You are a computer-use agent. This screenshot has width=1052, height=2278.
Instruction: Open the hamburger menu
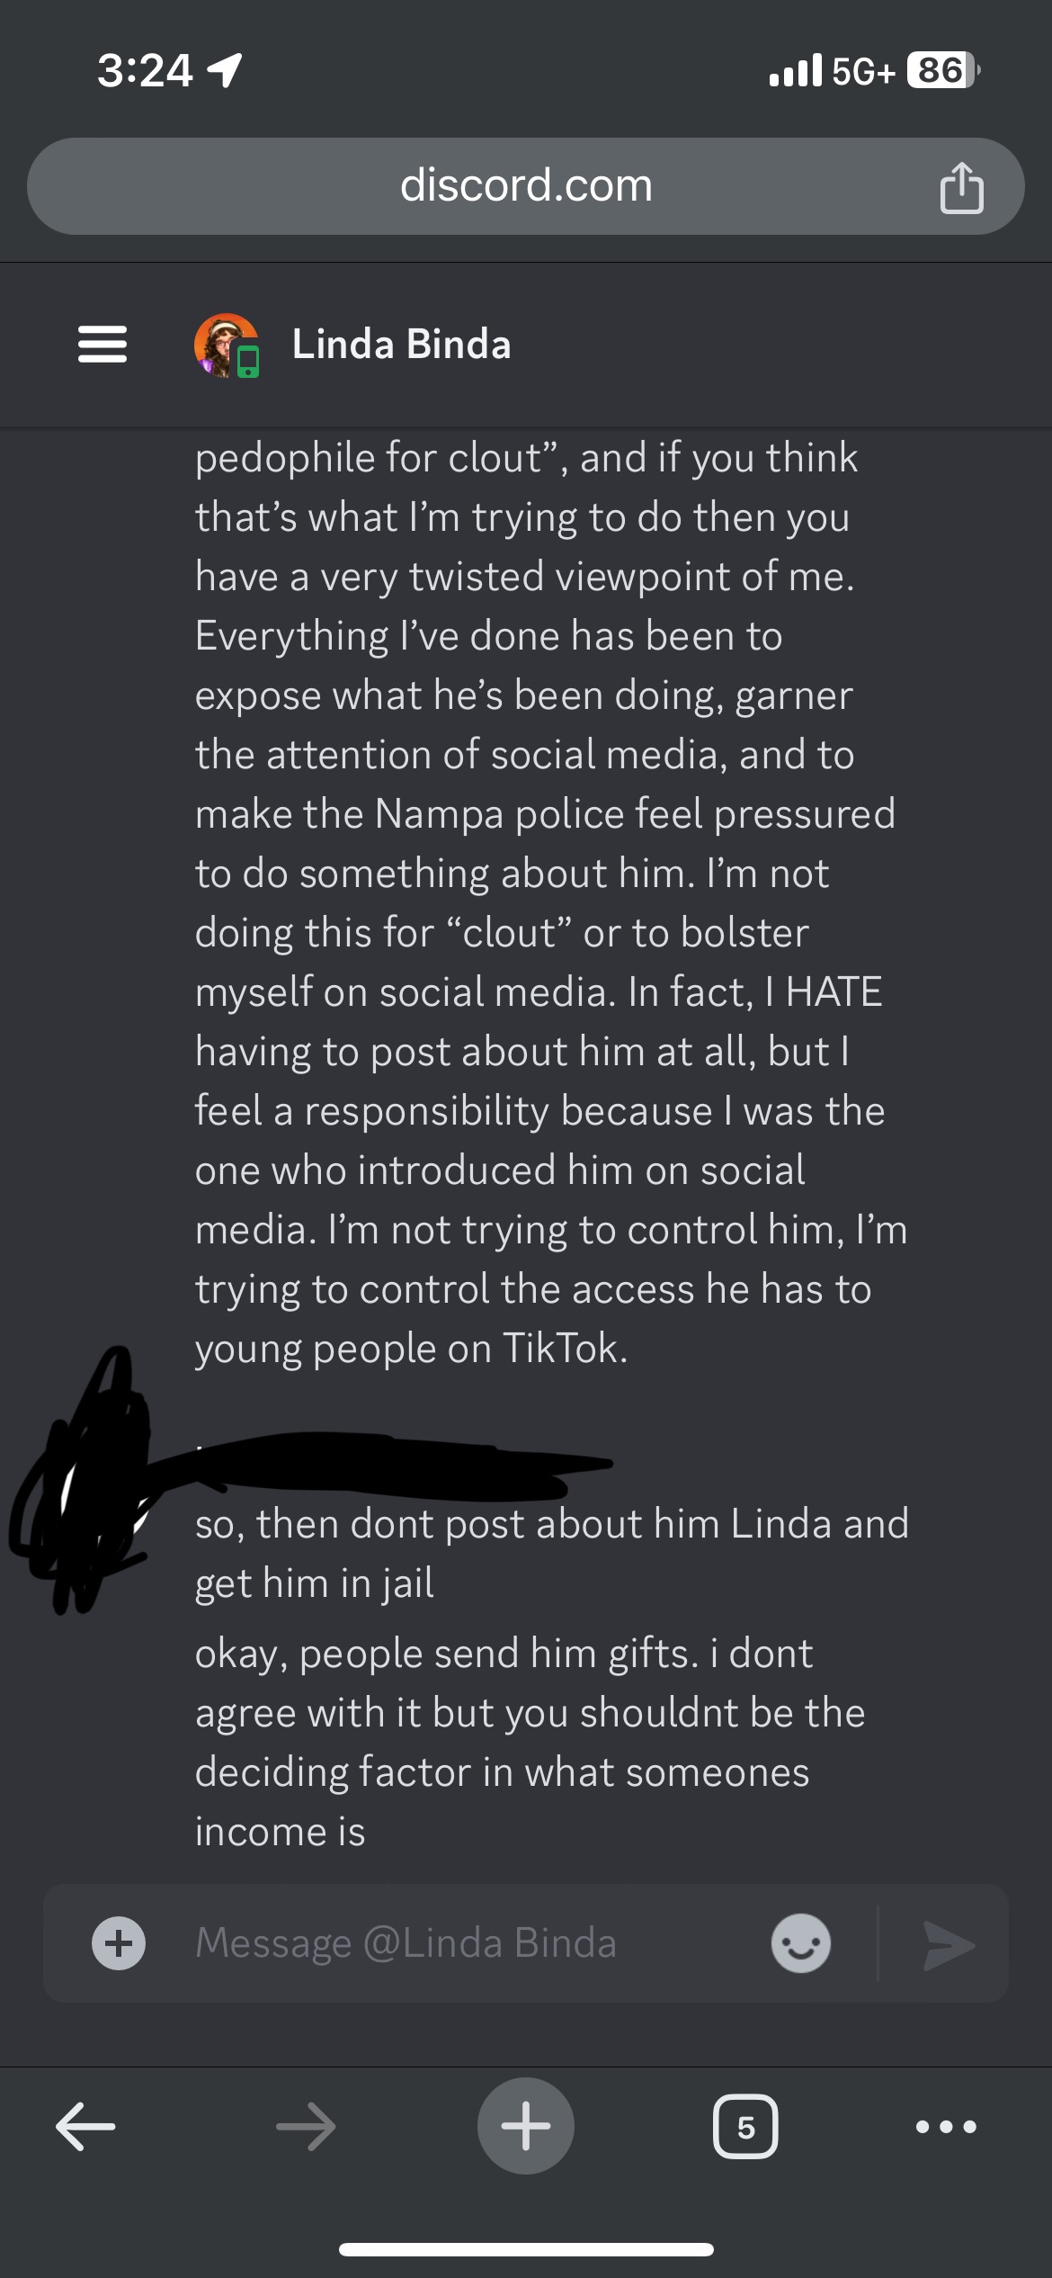(103, 345)
